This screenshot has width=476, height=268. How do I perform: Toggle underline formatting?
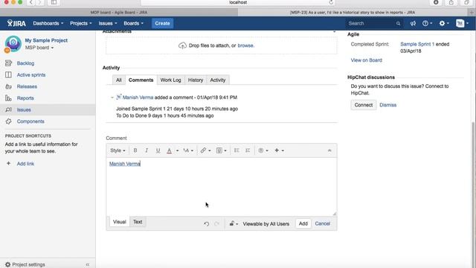(158, 150)
